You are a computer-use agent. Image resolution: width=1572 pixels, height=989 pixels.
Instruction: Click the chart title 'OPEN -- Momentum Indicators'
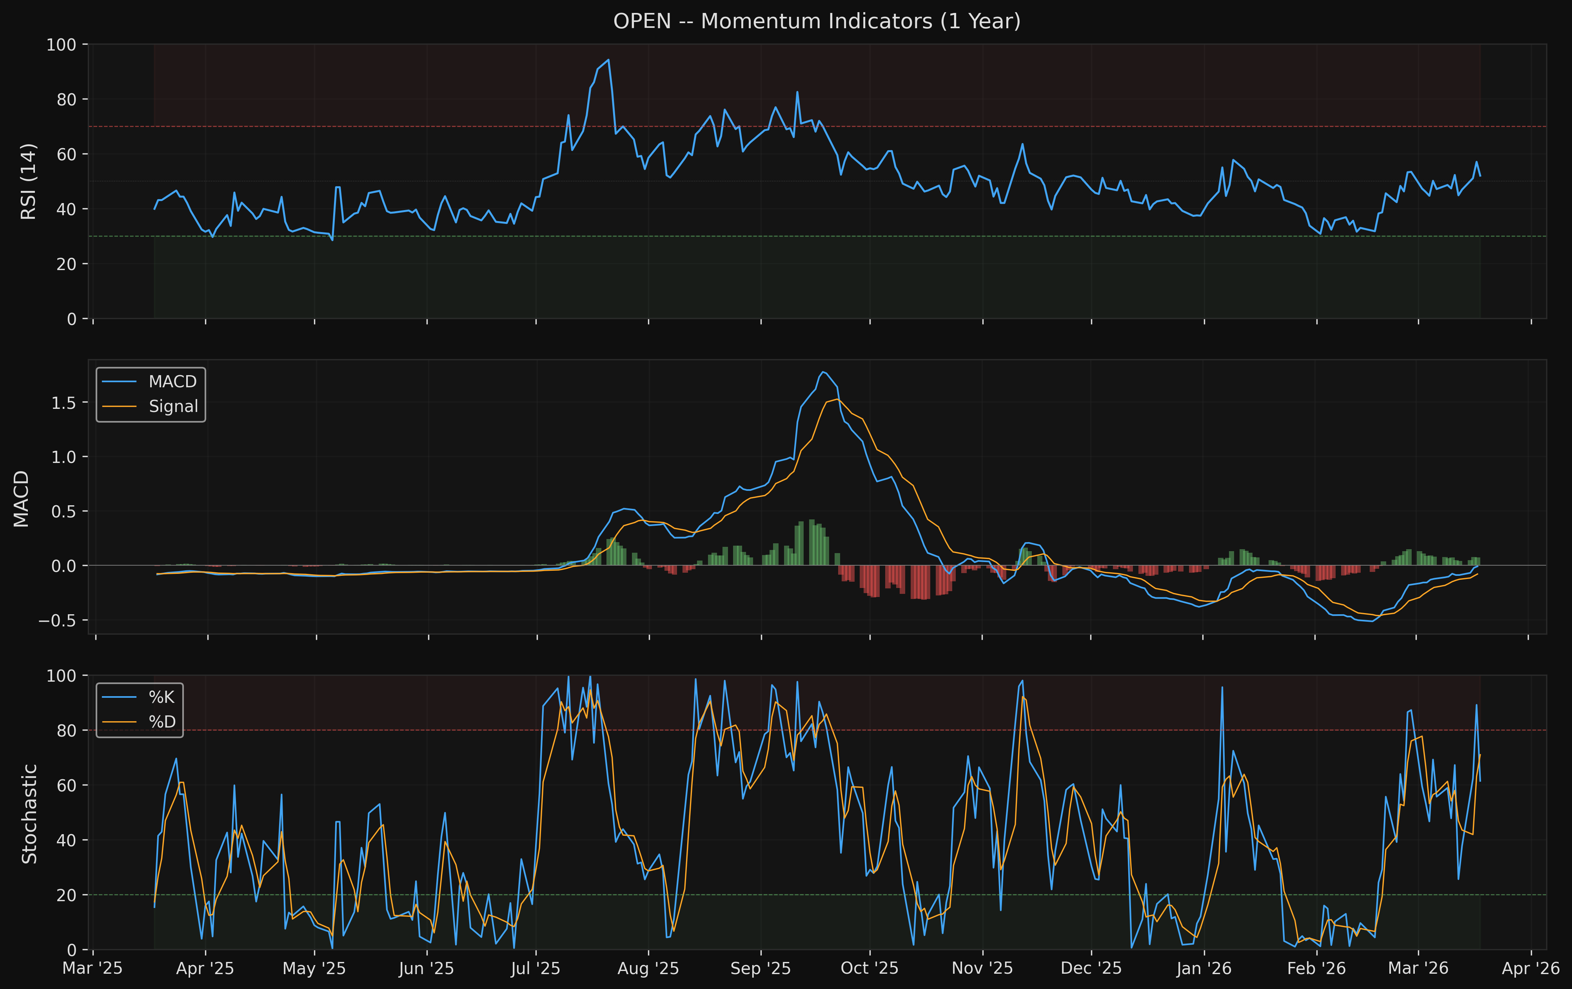(x=816, y=22)
